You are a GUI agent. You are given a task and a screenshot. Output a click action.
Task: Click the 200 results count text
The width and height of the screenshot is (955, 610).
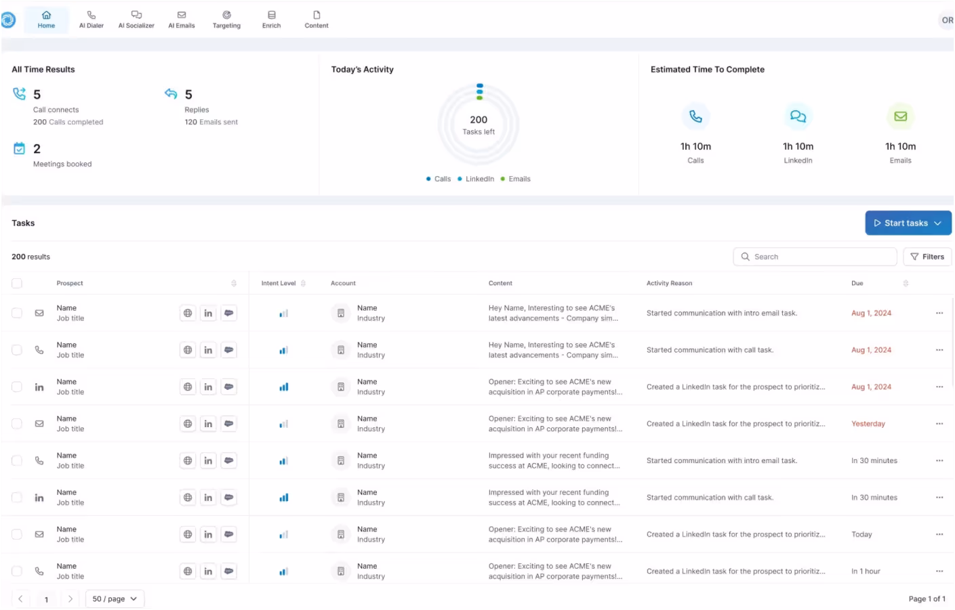(31, 257)
